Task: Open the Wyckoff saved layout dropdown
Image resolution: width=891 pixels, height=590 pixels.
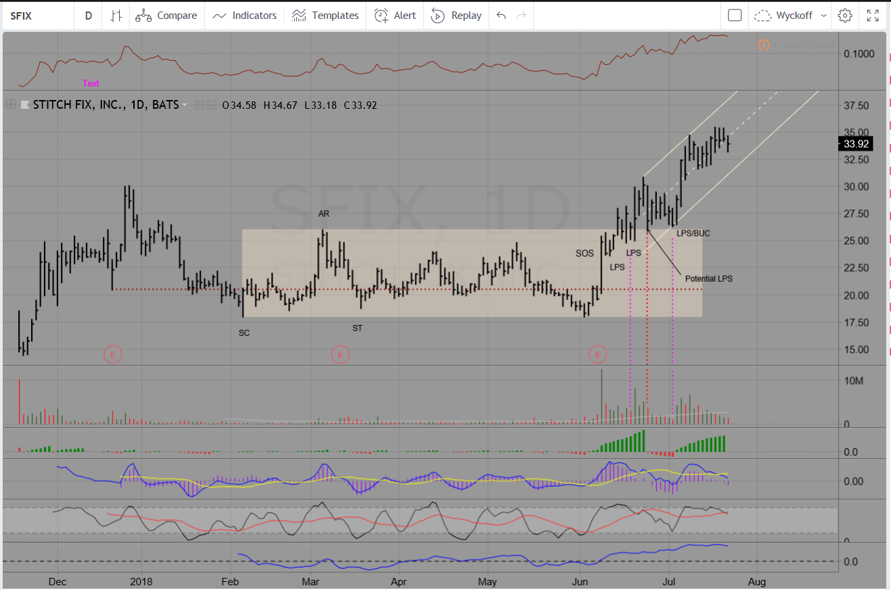Action: tap(791, 16)
